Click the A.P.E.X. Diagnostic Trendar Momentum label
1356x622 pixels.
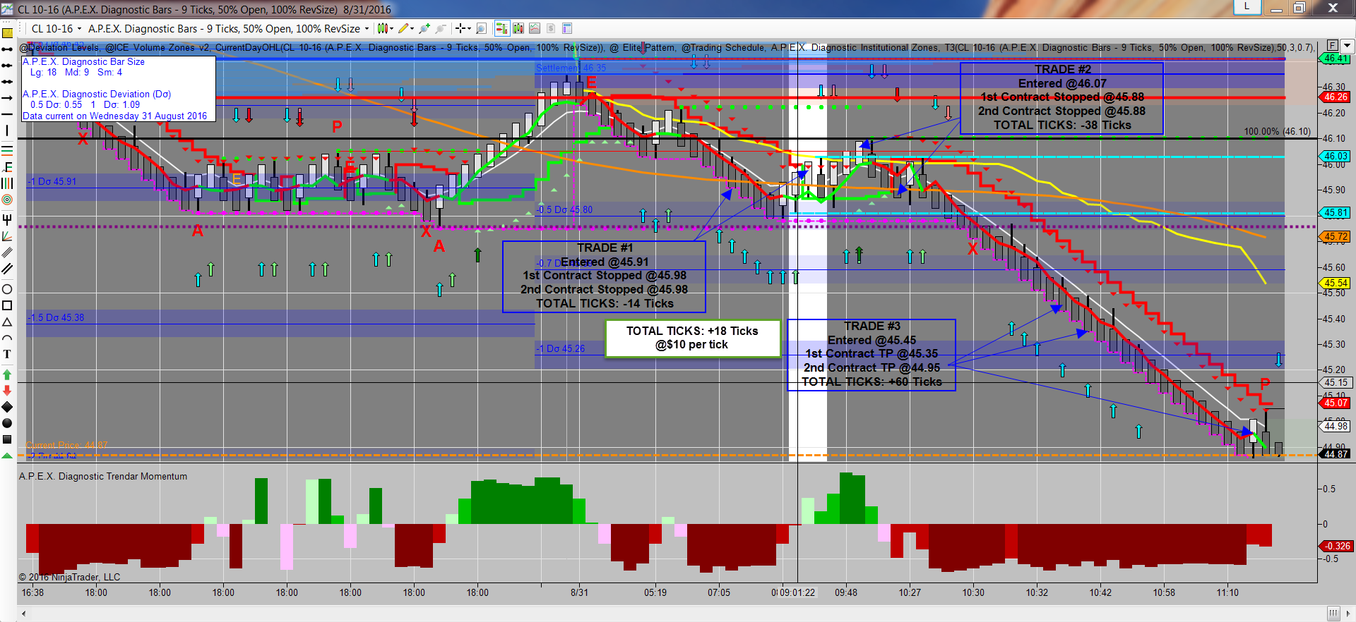103,476
